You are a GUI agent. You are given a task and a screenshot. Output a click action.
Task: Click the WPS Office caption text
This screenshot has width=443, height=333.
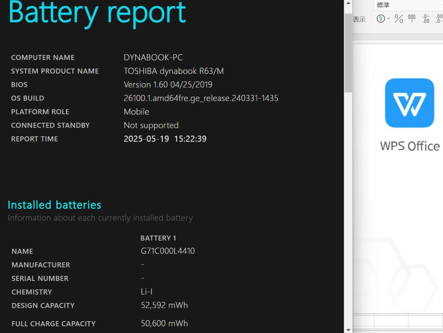(410, 146)
